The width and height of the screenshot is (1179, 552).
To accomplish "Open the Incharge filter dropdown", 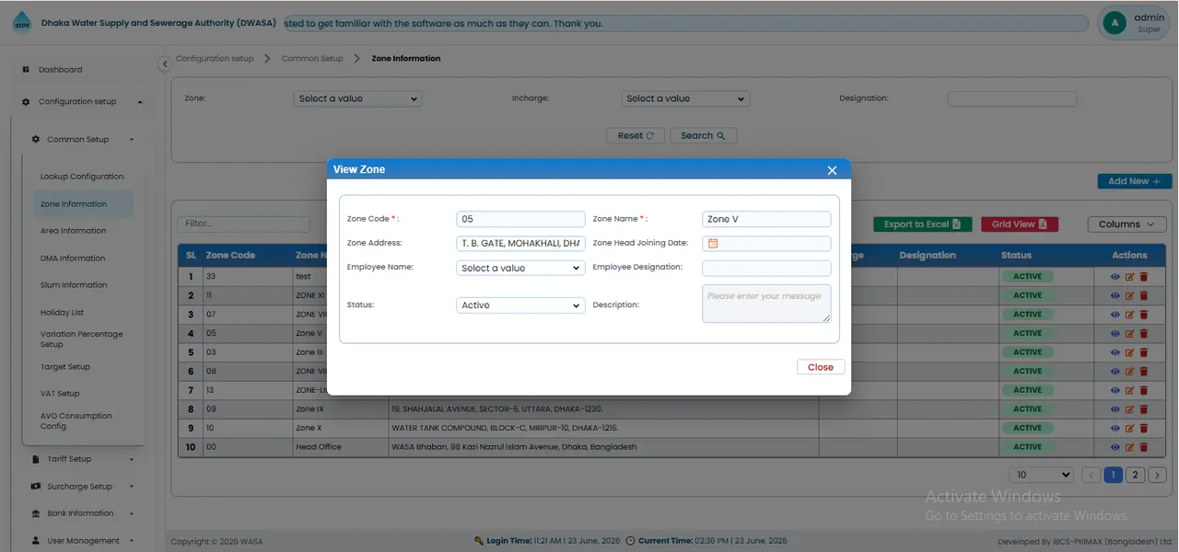I will coord(685,98).
